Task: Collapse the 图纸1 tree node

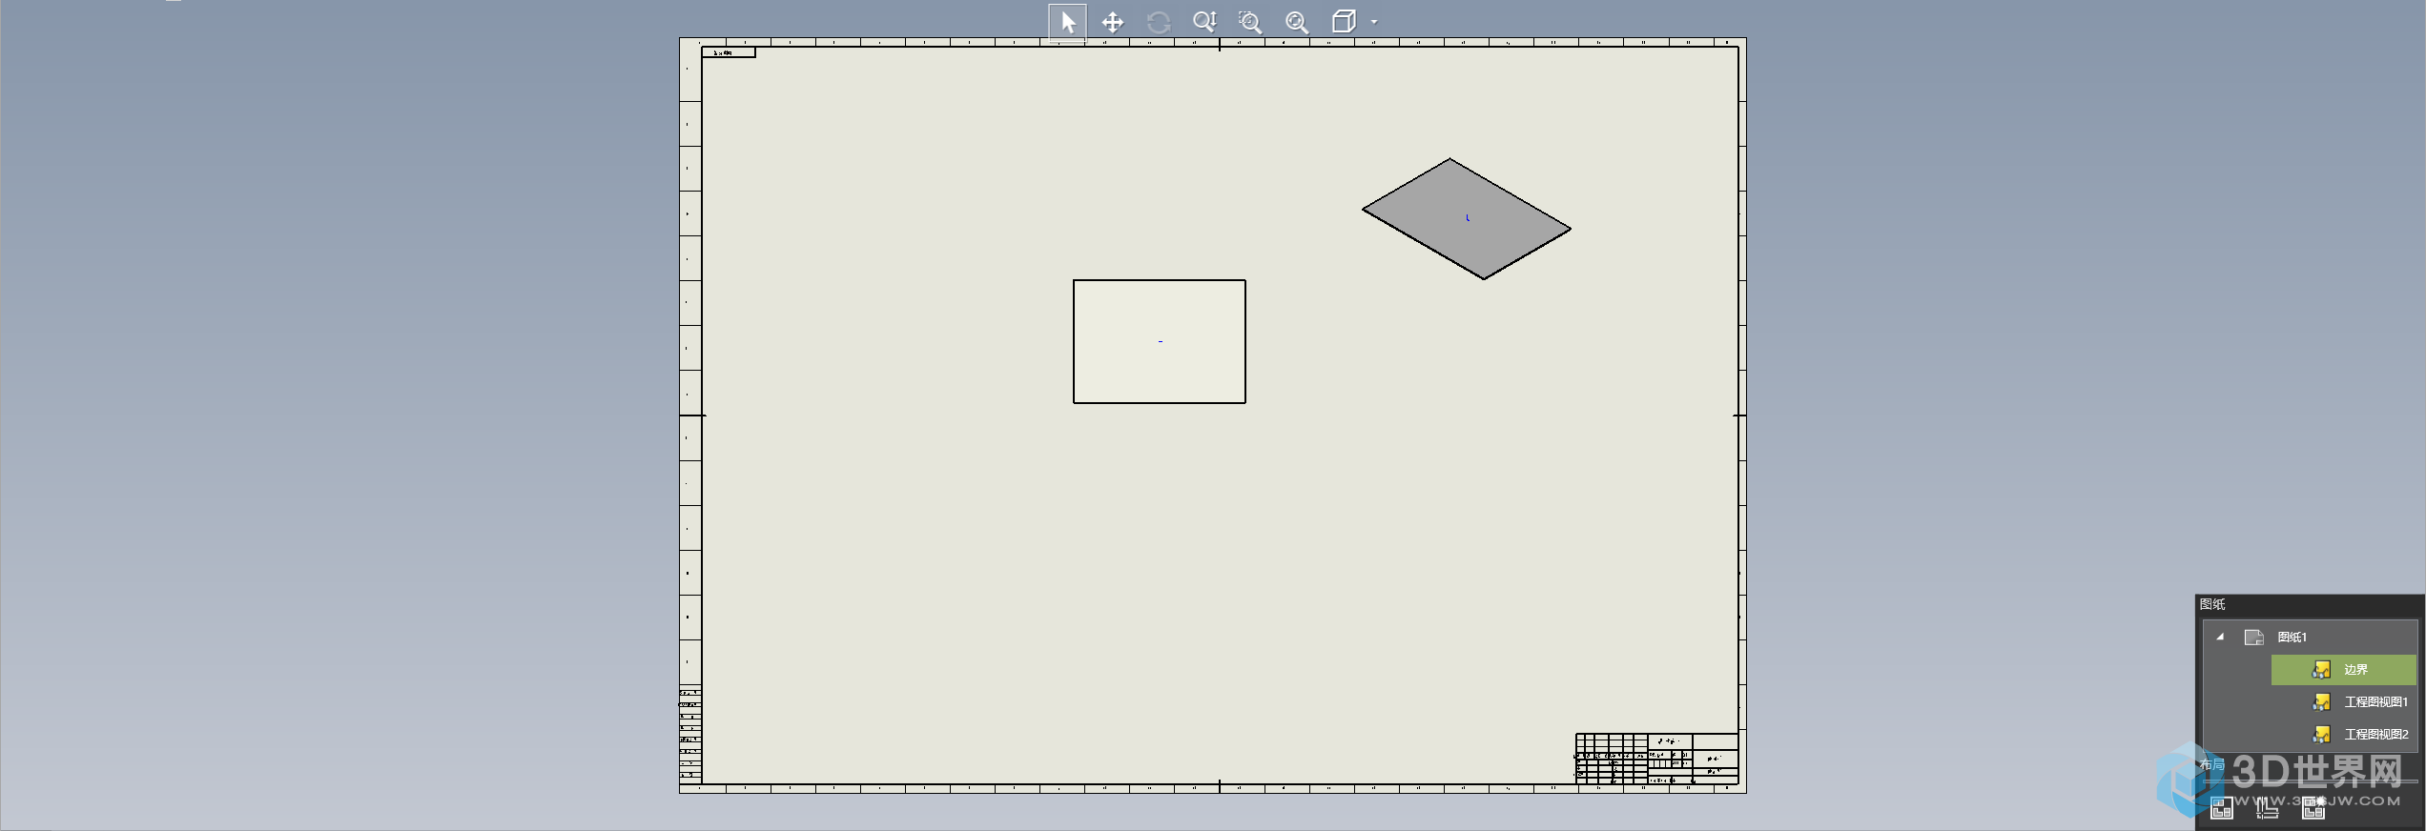Action: pos(2220,637)
